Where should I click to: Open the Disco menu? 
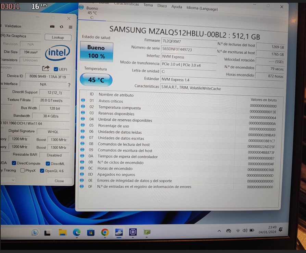[x=162, y=6]
